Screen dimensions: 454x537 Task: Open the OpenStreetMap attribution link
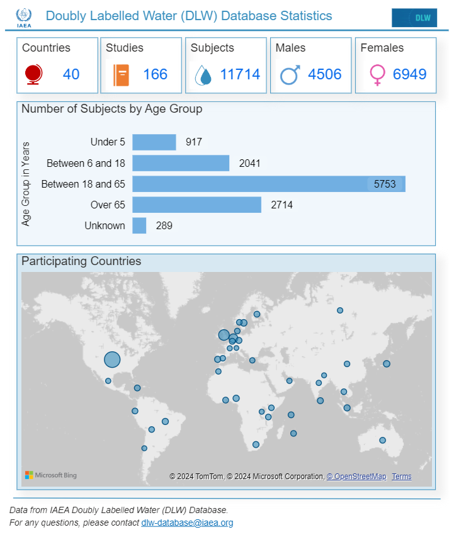(x=356, y=477)
